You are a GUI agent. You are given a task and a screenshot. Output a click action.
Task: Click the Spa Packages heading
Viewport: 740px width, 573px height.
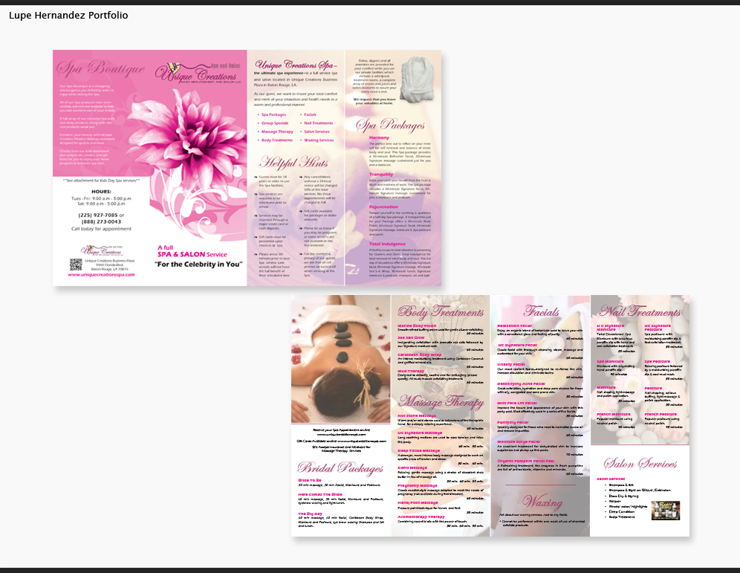click(390, 125)
